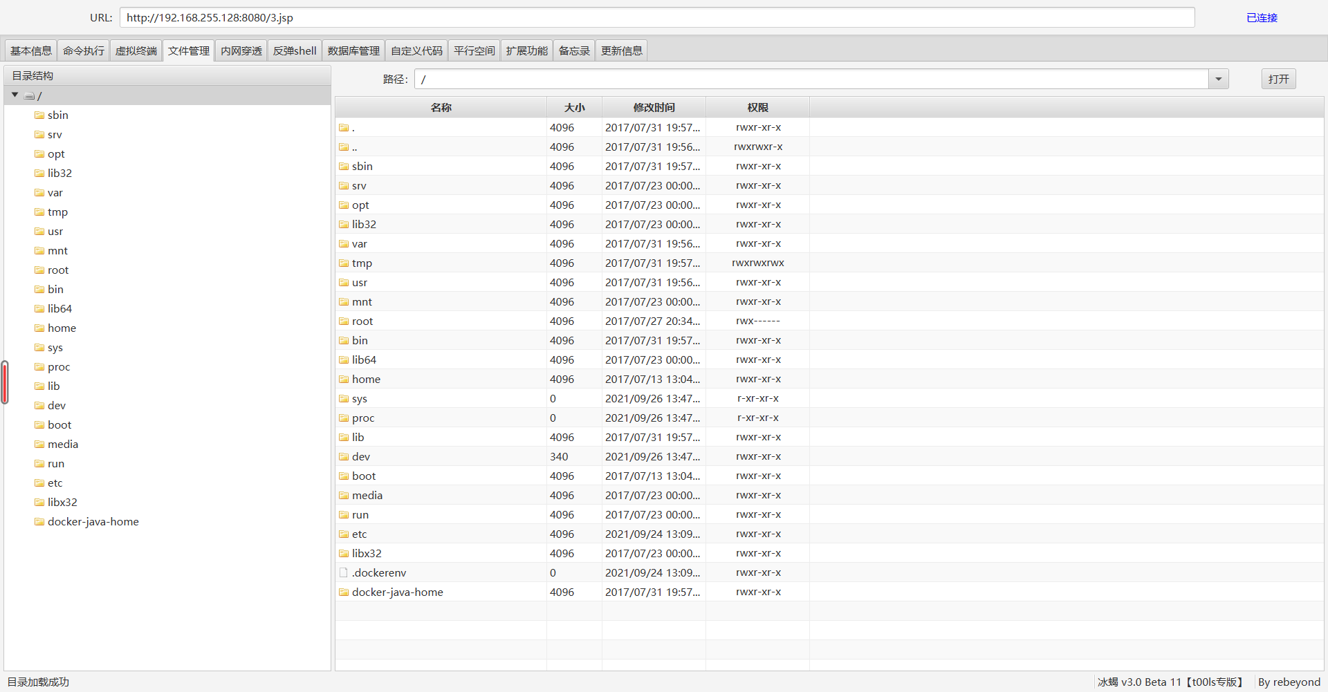This screenshot has height=692, width=1328.
Task: Click the rwxrwxrwx permission of tmp row
Action: click(x=758, y=263)
